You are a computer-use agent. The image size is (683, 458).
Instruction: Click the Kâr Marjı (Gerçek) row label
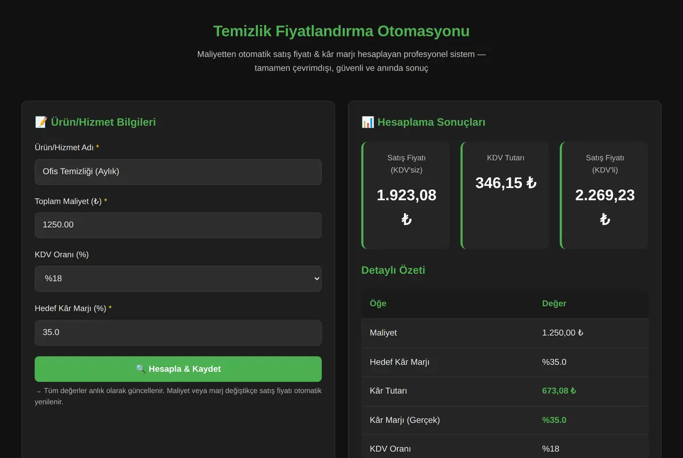coord(405,420)
